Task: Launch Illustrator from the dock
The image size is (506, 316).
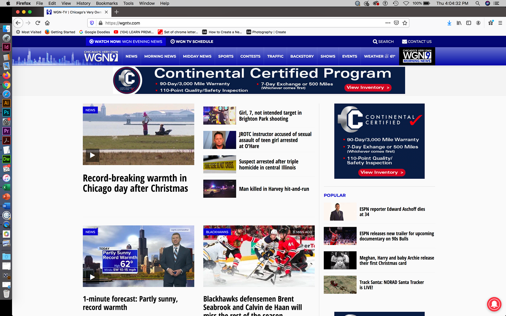Action: tap(6, 103)
